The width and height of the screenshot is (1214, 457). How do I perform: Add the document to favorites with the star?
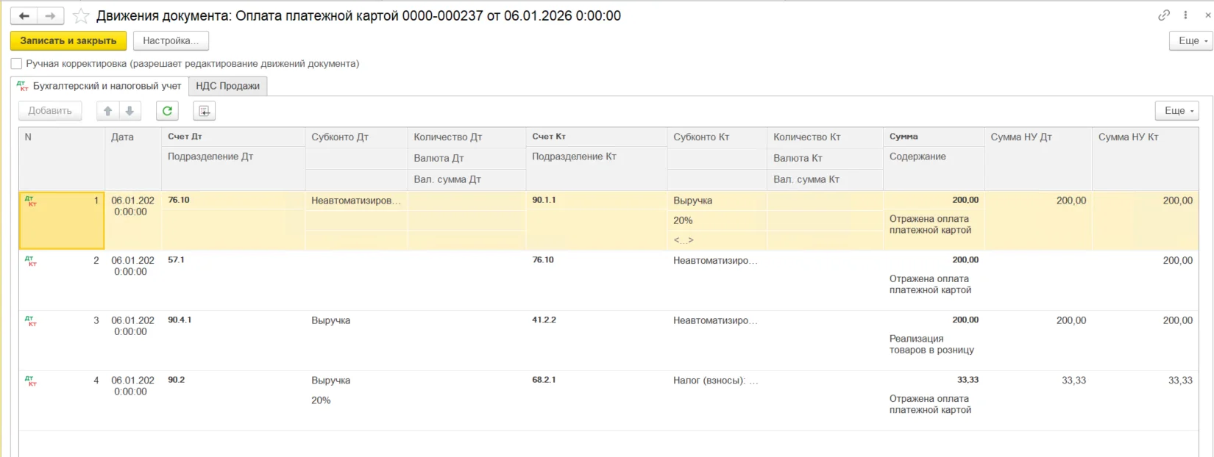point(81,15)
